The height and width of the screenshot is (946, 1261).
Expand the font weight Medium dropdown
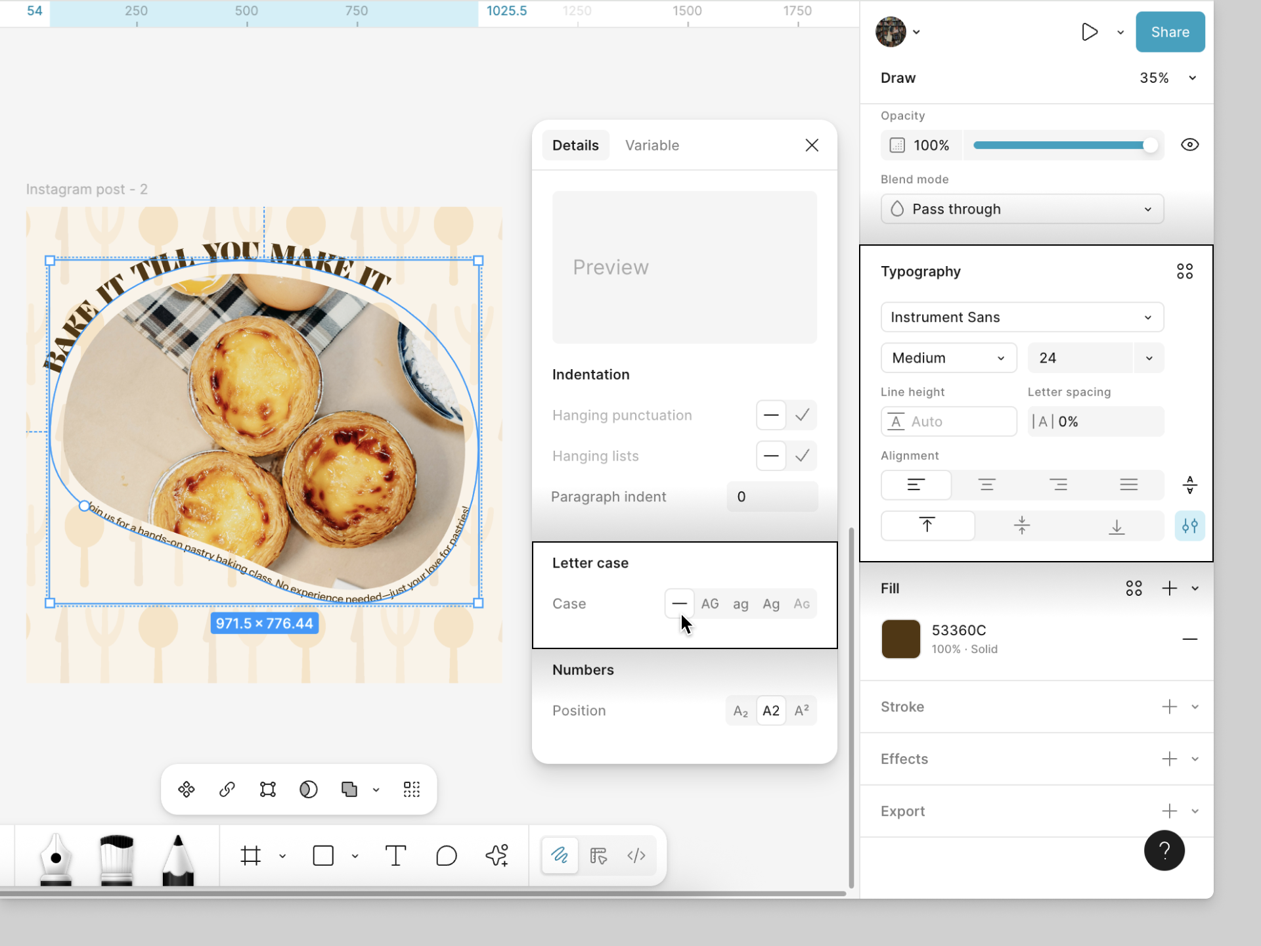[x=948, y=357]
